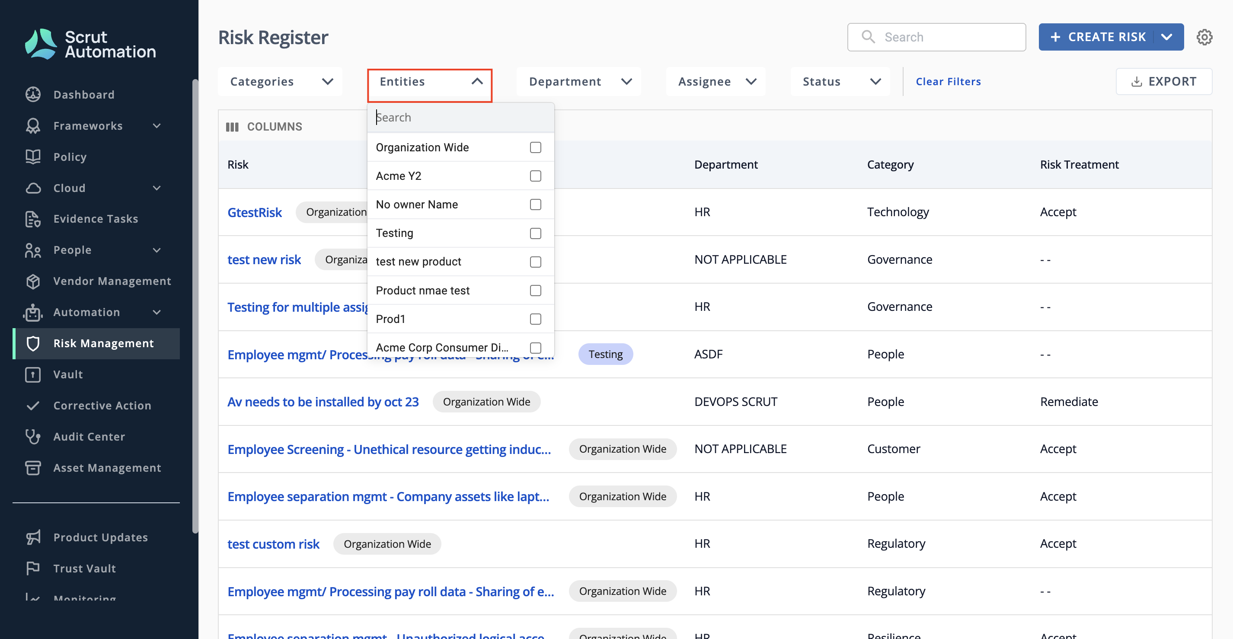Check the Acme Y2 entity checkbox
This screenshot has width=1233, height=639.
tap(536, 176)
